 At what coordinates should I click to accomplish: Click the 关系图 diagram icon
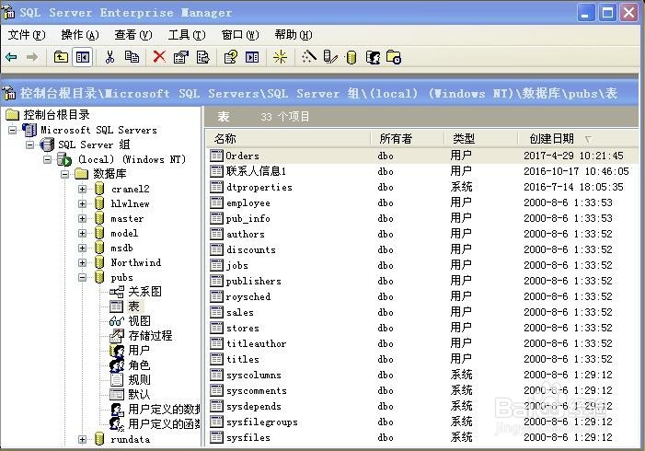pos(117,292)
